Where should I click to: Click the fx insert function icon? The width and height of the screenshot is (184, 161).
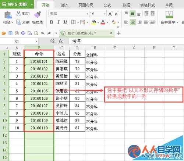click(61, 42)
